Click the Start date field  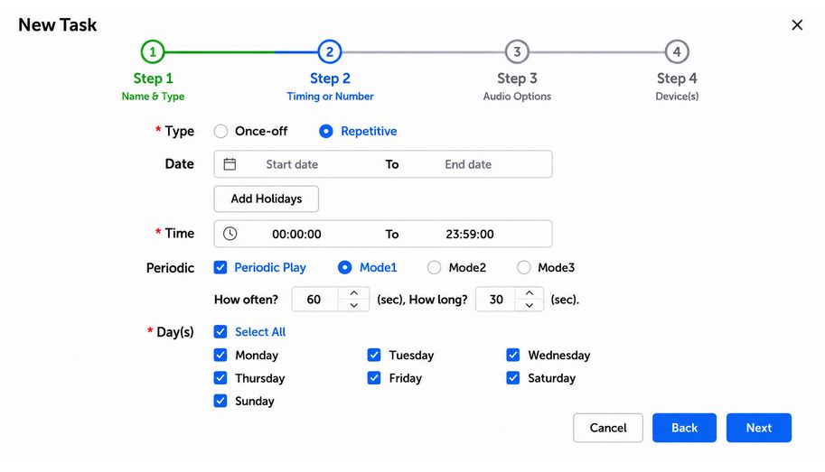click(292, 164)
